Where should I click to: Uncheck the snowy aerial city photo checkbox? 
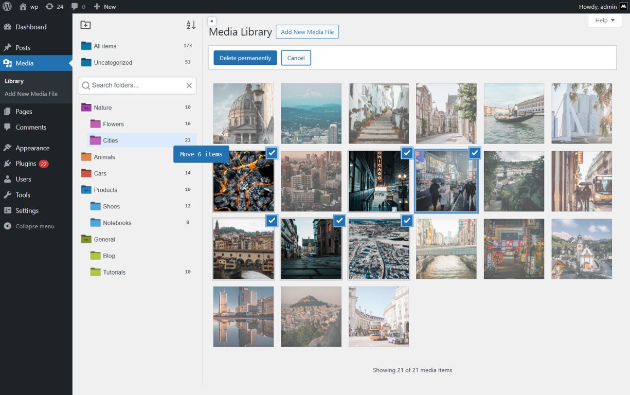click(407, 221)
